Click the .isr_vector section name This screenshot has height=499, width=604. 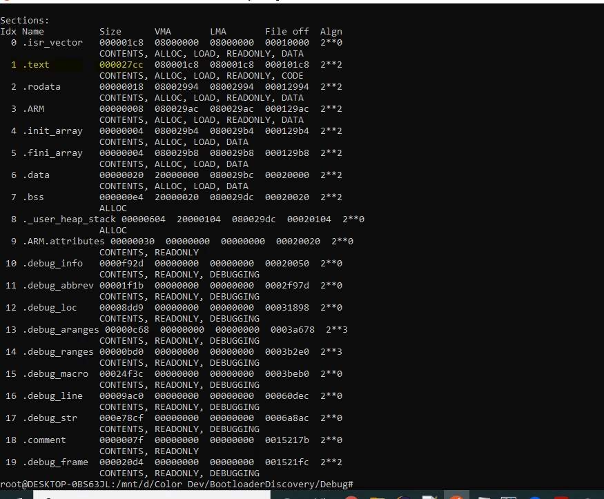point(52,43)
